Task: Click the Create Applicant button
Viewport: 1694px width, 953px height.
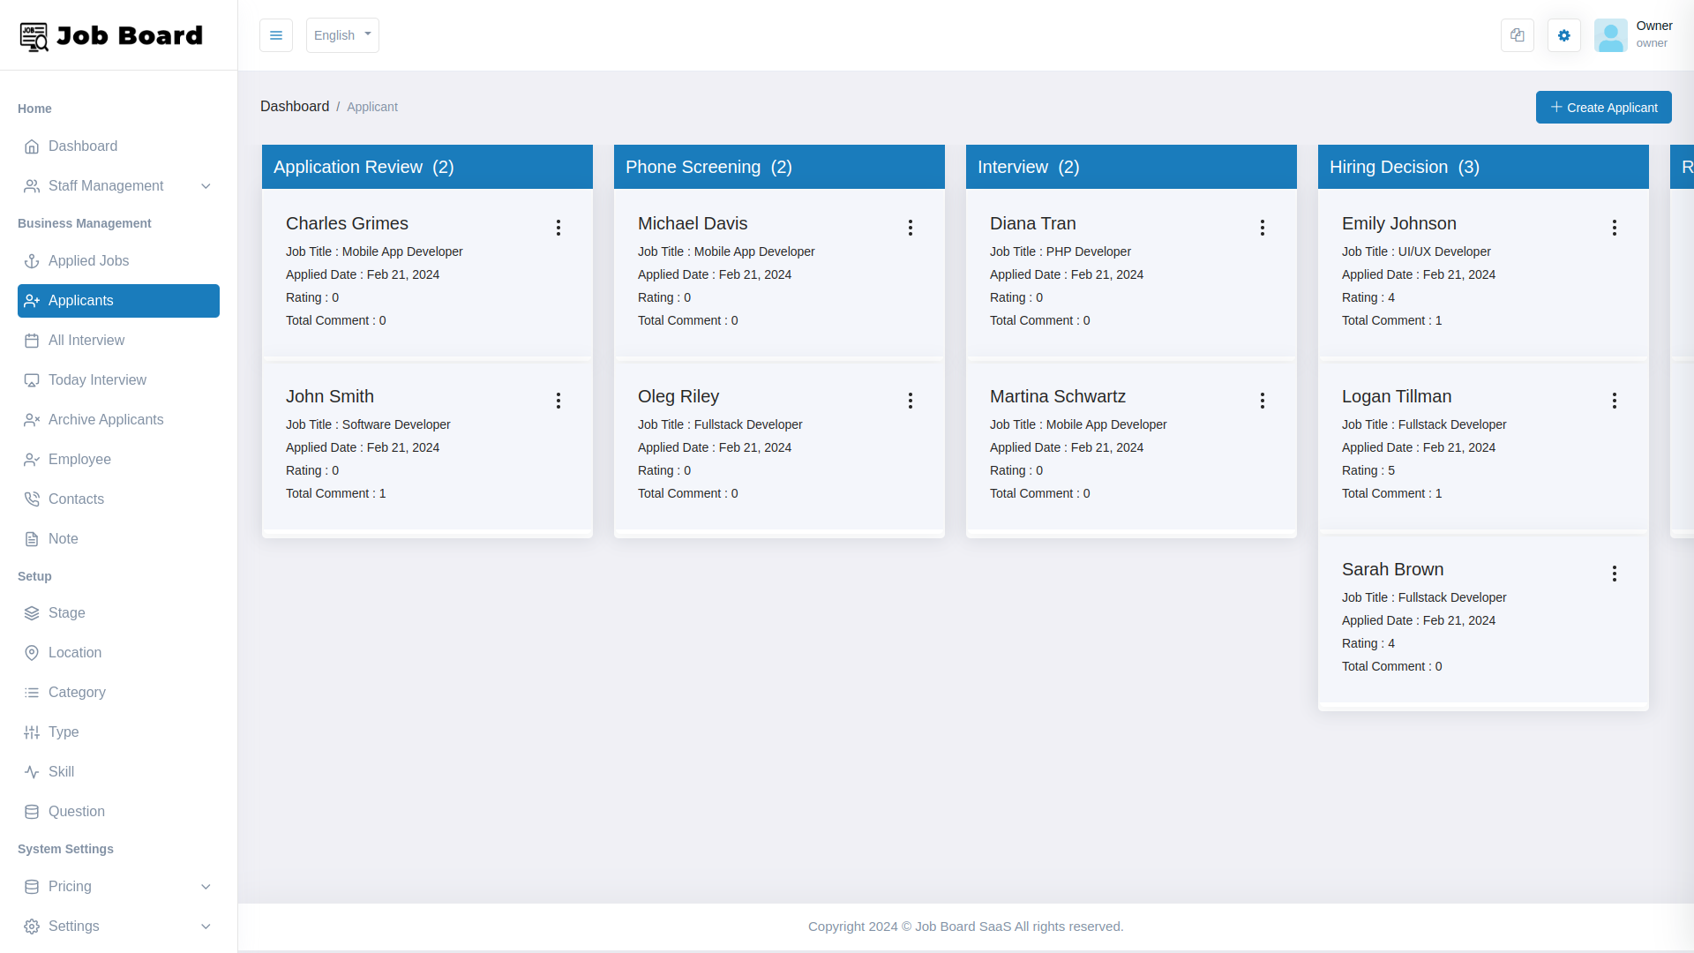Action: coord(1603,107)
